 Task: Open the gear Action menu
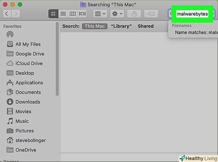(x=117, y=14)
